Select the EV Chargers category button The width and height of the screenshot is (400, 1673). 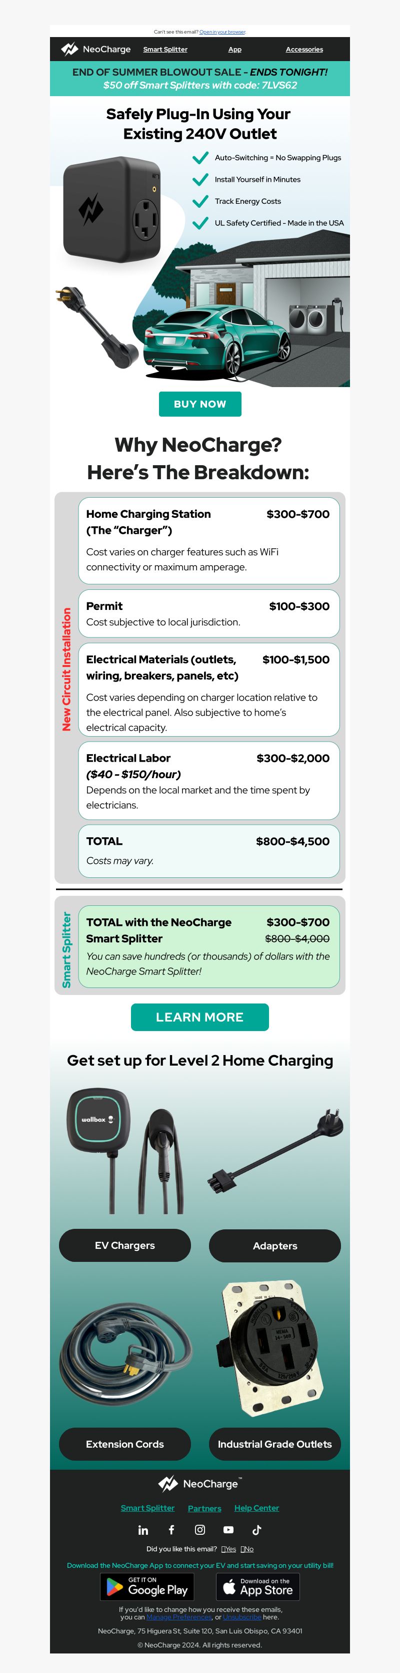click(125, 1246)
